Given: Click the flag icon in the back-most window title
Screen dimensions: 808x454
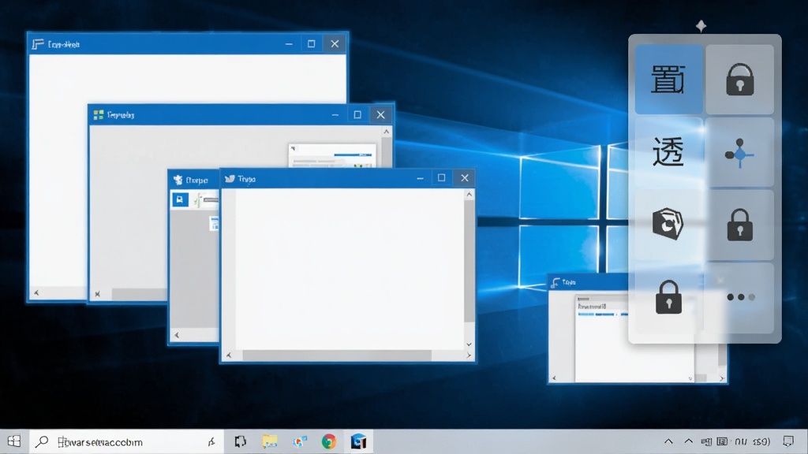Looking at the screenshot, I should [38, 44].
